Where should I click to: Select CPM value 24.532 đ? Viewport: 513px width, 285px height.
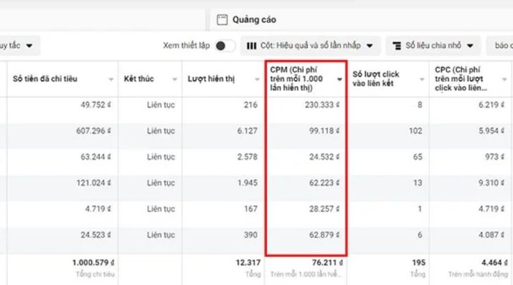324,157
